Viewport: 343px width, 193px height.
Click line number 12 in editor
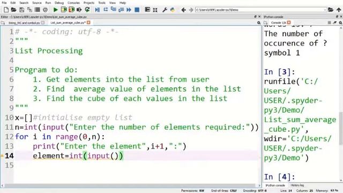[9, 137]
